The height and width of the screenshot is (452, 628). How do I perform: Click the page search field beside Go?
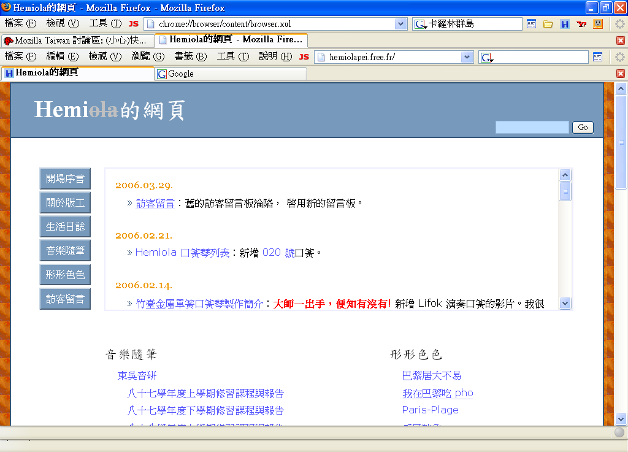(532, 127)
